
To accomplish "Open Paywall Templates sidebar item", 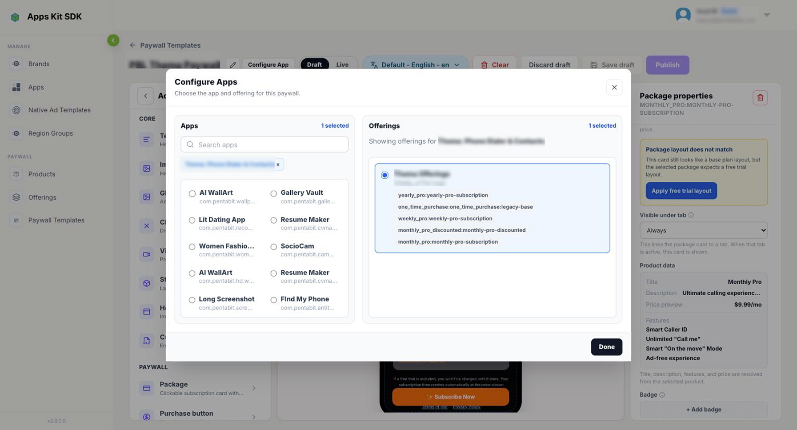I will (x=56, y=220).
